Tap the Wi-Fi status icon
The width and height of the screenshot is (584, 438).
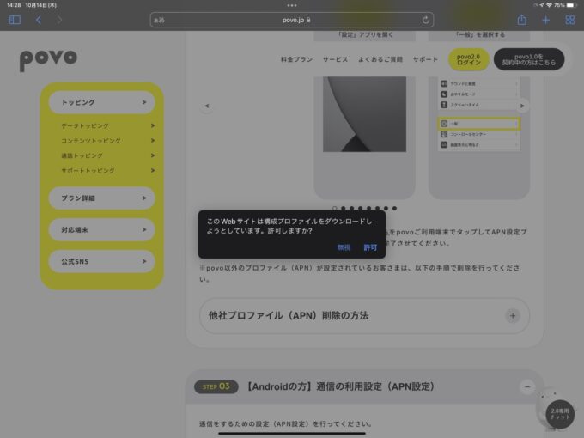pyautogui.click(x=549, y=5)
